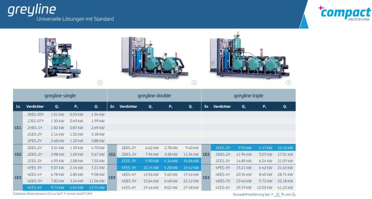Click the 29.19 kW value

[x=244, y=187]
